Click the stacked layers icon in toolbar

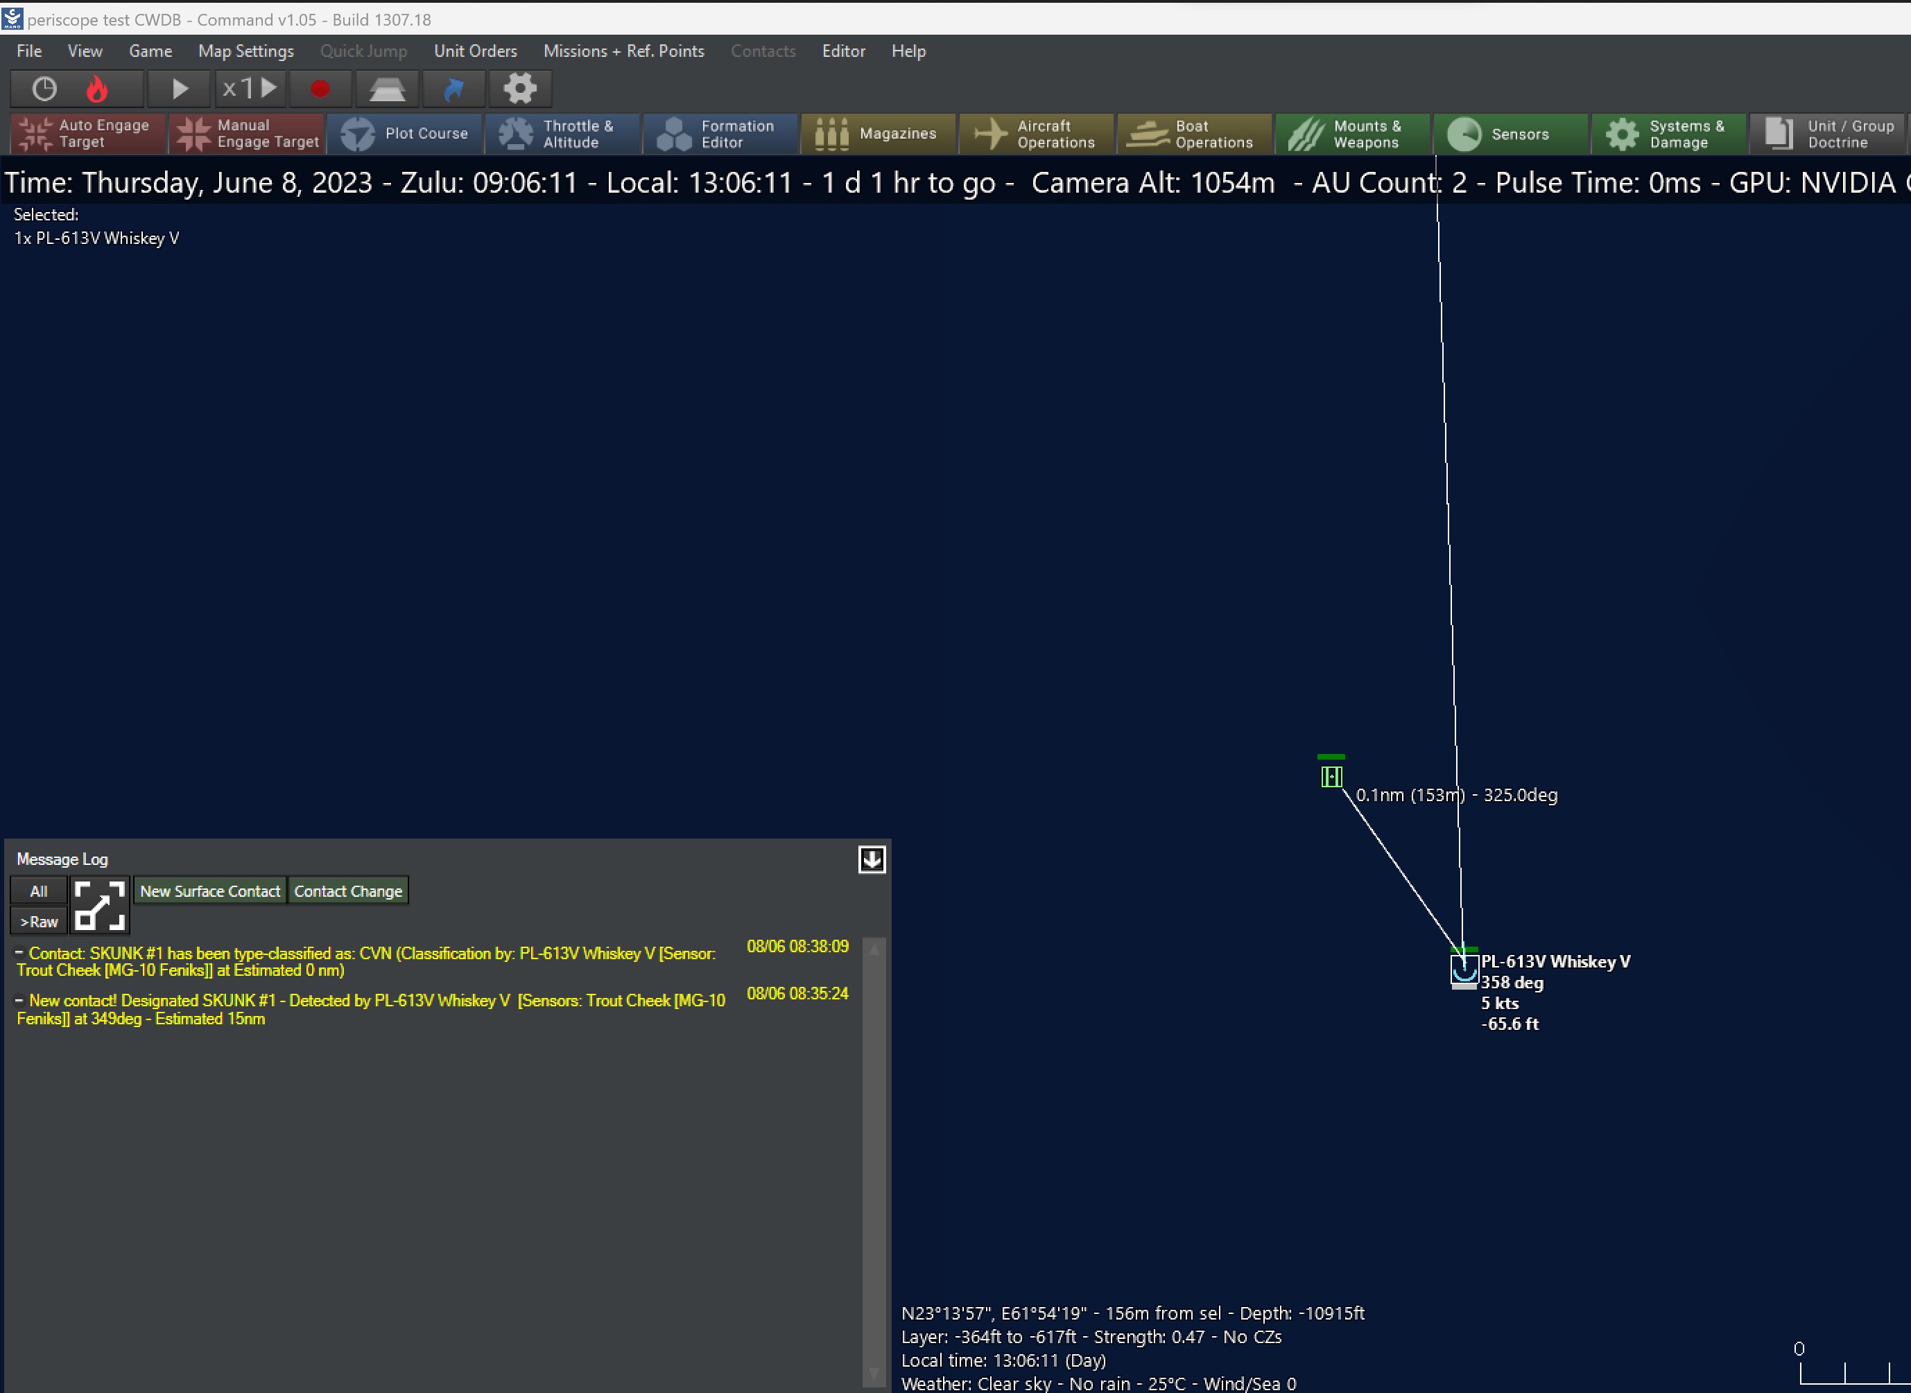click(388, 89)
